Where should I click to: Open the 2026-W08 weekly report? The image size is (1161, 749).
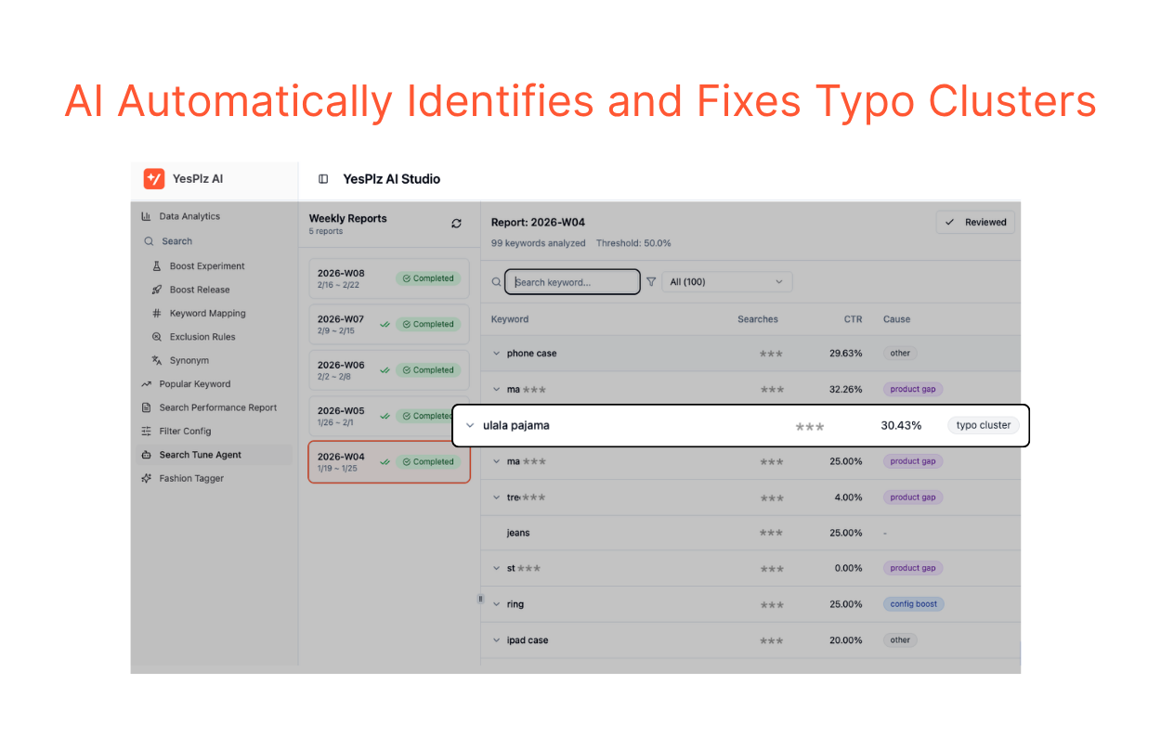(388, 278)
